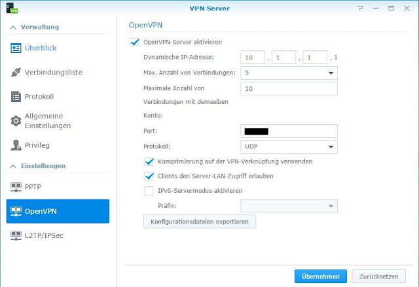
Task: Select PPTP settings
Action: 58,187
